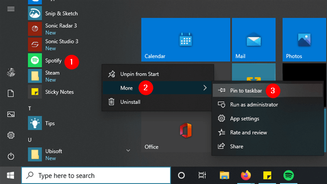Expand the More submenu arrow
The image size is (327, 184).
[205, 88]
